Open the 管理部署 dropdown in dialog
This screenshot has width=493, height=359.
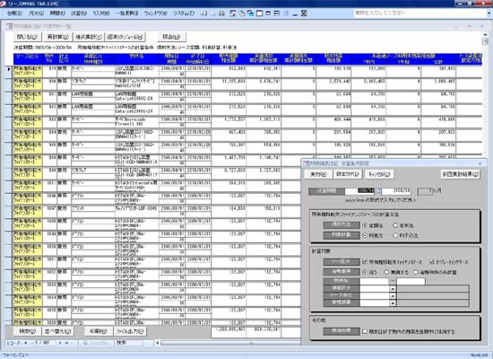tap(393, 303)
